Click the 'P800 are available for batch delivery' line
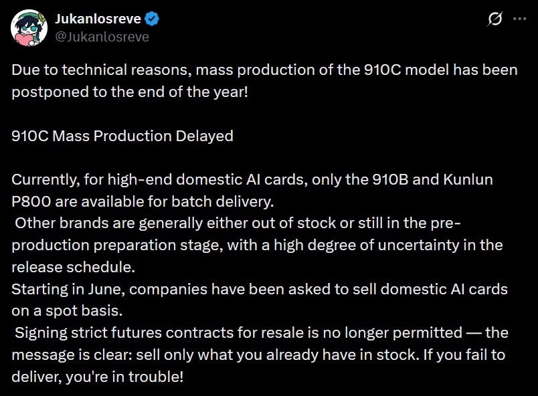 [x=143, y=201]
